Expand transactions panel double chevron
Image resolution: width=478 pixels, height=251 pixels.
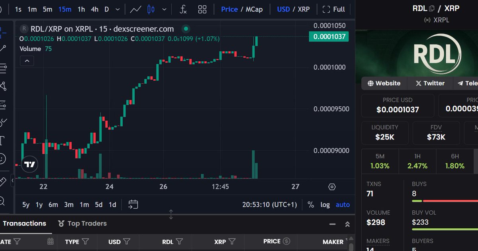tap(347, 224)
